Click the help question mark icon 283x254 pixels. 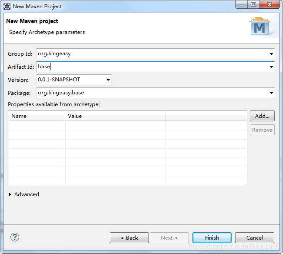click(15, 237)
